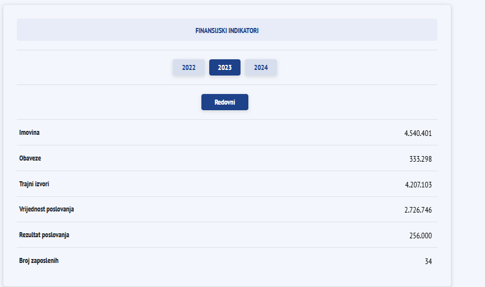Select the Imovina row label
485x287 pixels.
click(x=30, y=133)
